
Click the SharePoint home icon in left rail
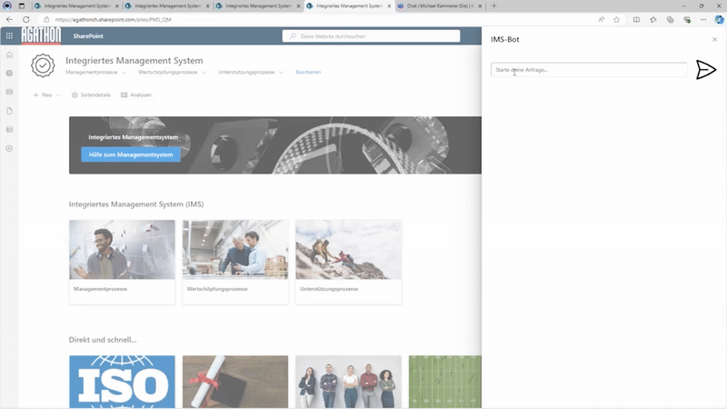click(x=9, y=55)
